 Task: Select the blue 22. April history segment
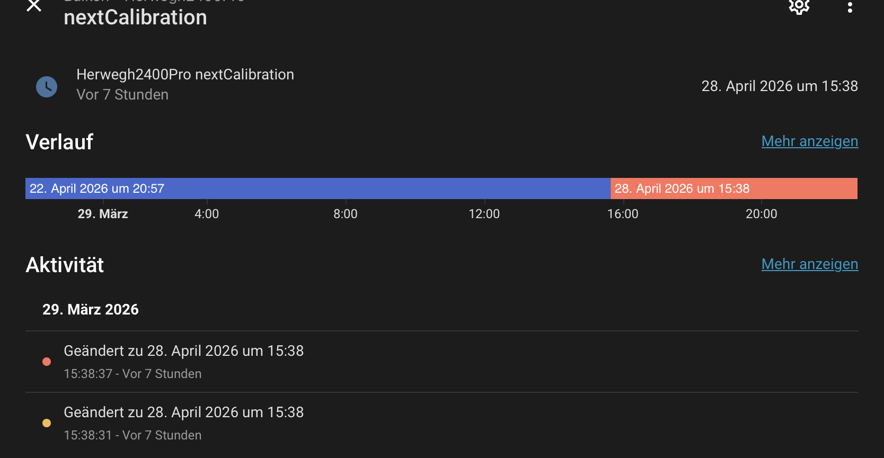(x=318, y=188)
